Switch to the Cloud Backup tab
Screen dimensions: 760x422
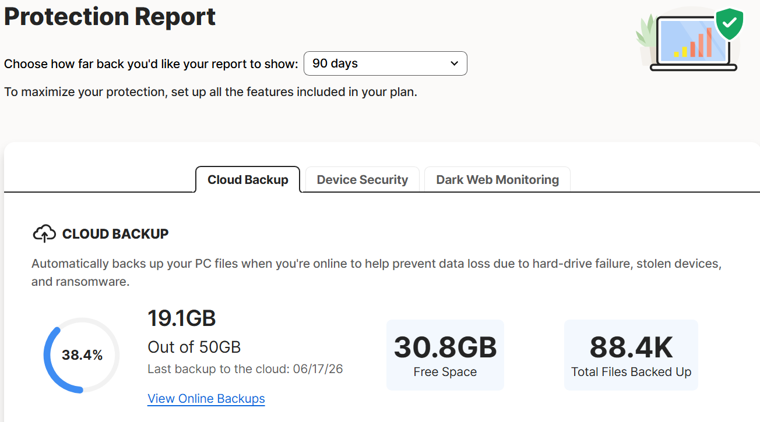(x=248, y=179)
